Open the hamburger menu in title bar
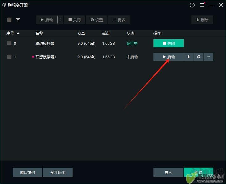This screenshot has height=184, width=226. coord(202,5)
